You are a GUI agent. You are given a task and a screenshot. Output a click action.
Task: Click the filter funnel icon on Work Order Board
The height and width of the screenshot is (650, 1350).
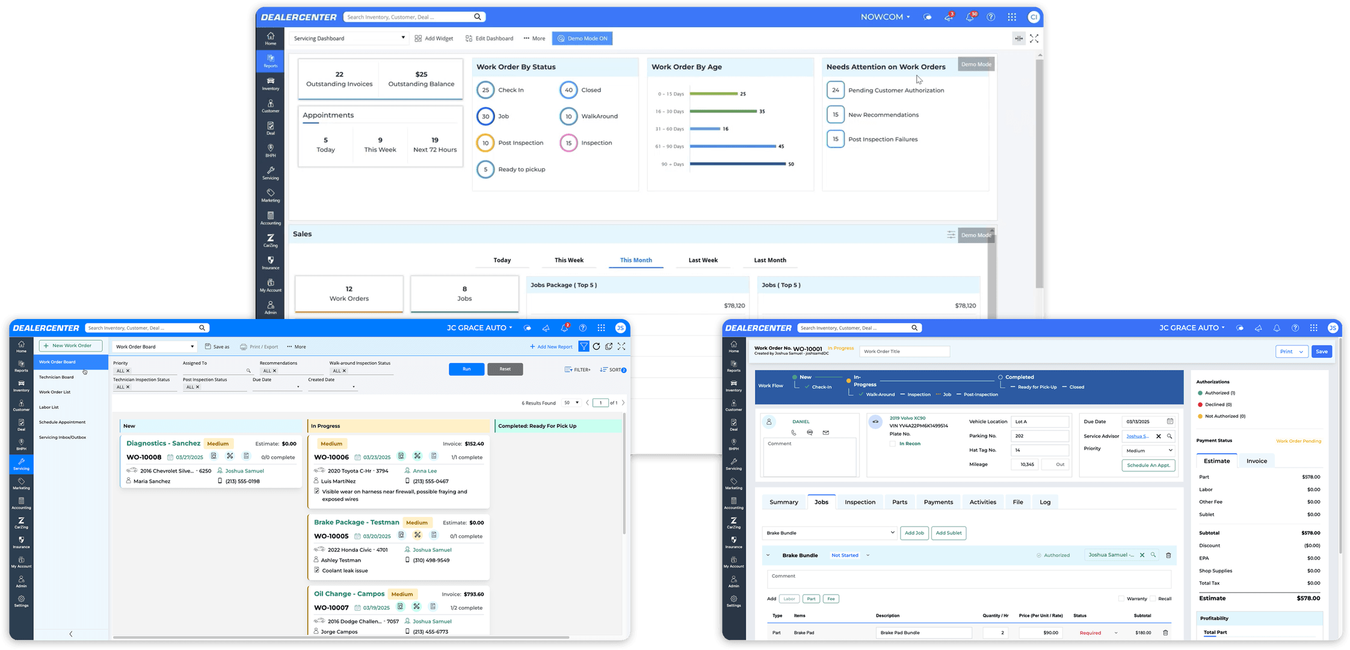[x=584, y=347]
